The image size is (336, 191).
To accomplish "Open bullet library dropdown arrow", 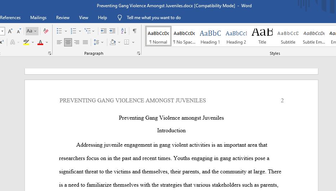I will click(66, 31).
